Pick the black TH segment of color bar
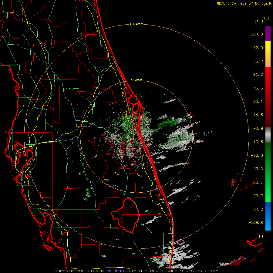Image resolution: width=273 pixels, height=273 pixels. 268,237
